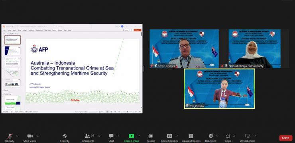
Task: Expand share options arrow beside Share Screen
Action: pos(140,136)
